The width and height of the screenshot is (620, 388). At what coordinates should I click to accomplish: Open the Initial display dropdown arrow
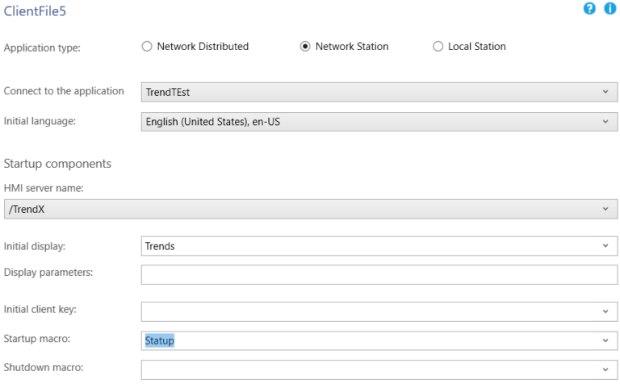click(605, 246)
